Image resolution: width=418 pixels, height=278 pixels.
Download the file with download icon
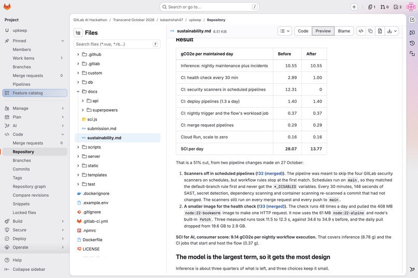(x=389, y=31)
